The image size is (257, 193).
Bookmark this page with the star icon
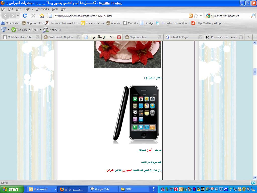click(x=196, y=16)
